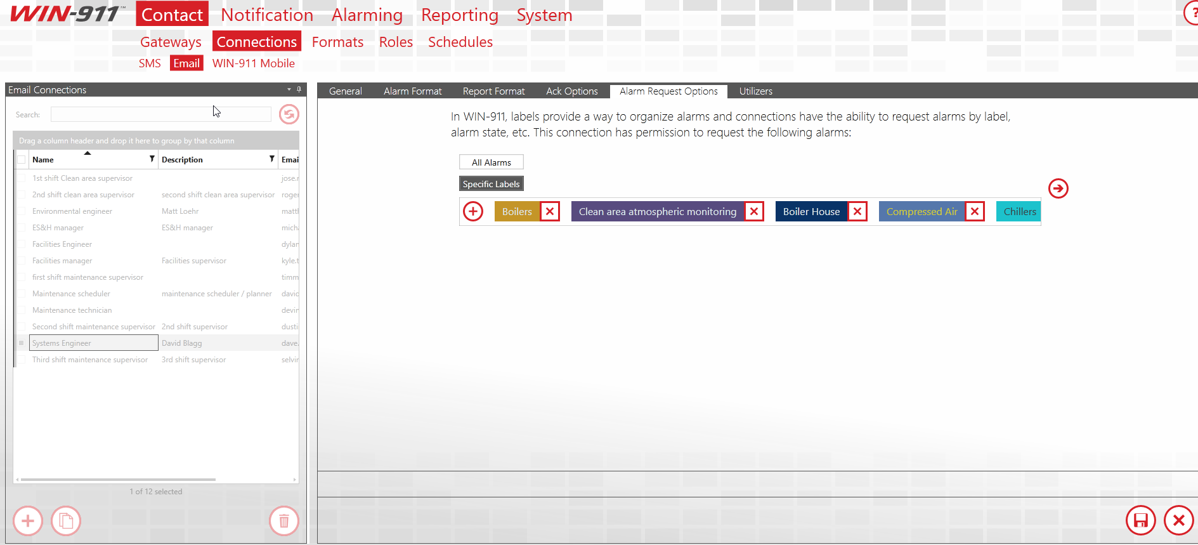Duplicate the selected email connection
Screen dimensions: 1198x545
(66, 521)
